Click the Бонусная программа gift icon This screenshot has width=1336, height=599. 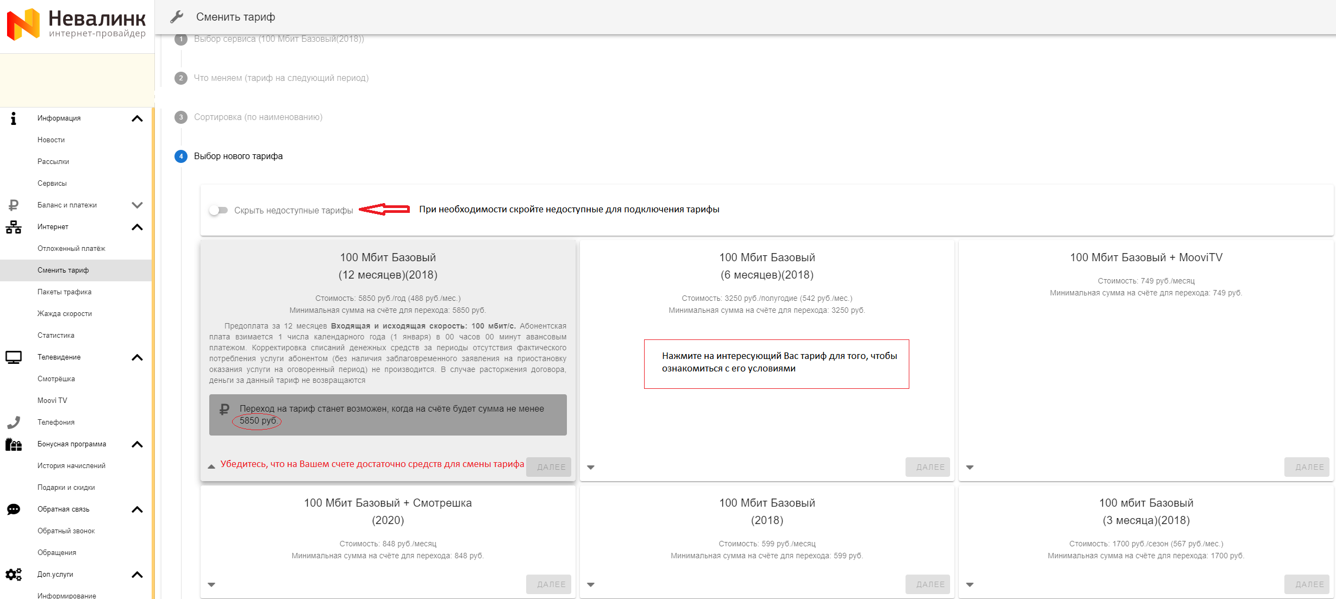(14, 444)
